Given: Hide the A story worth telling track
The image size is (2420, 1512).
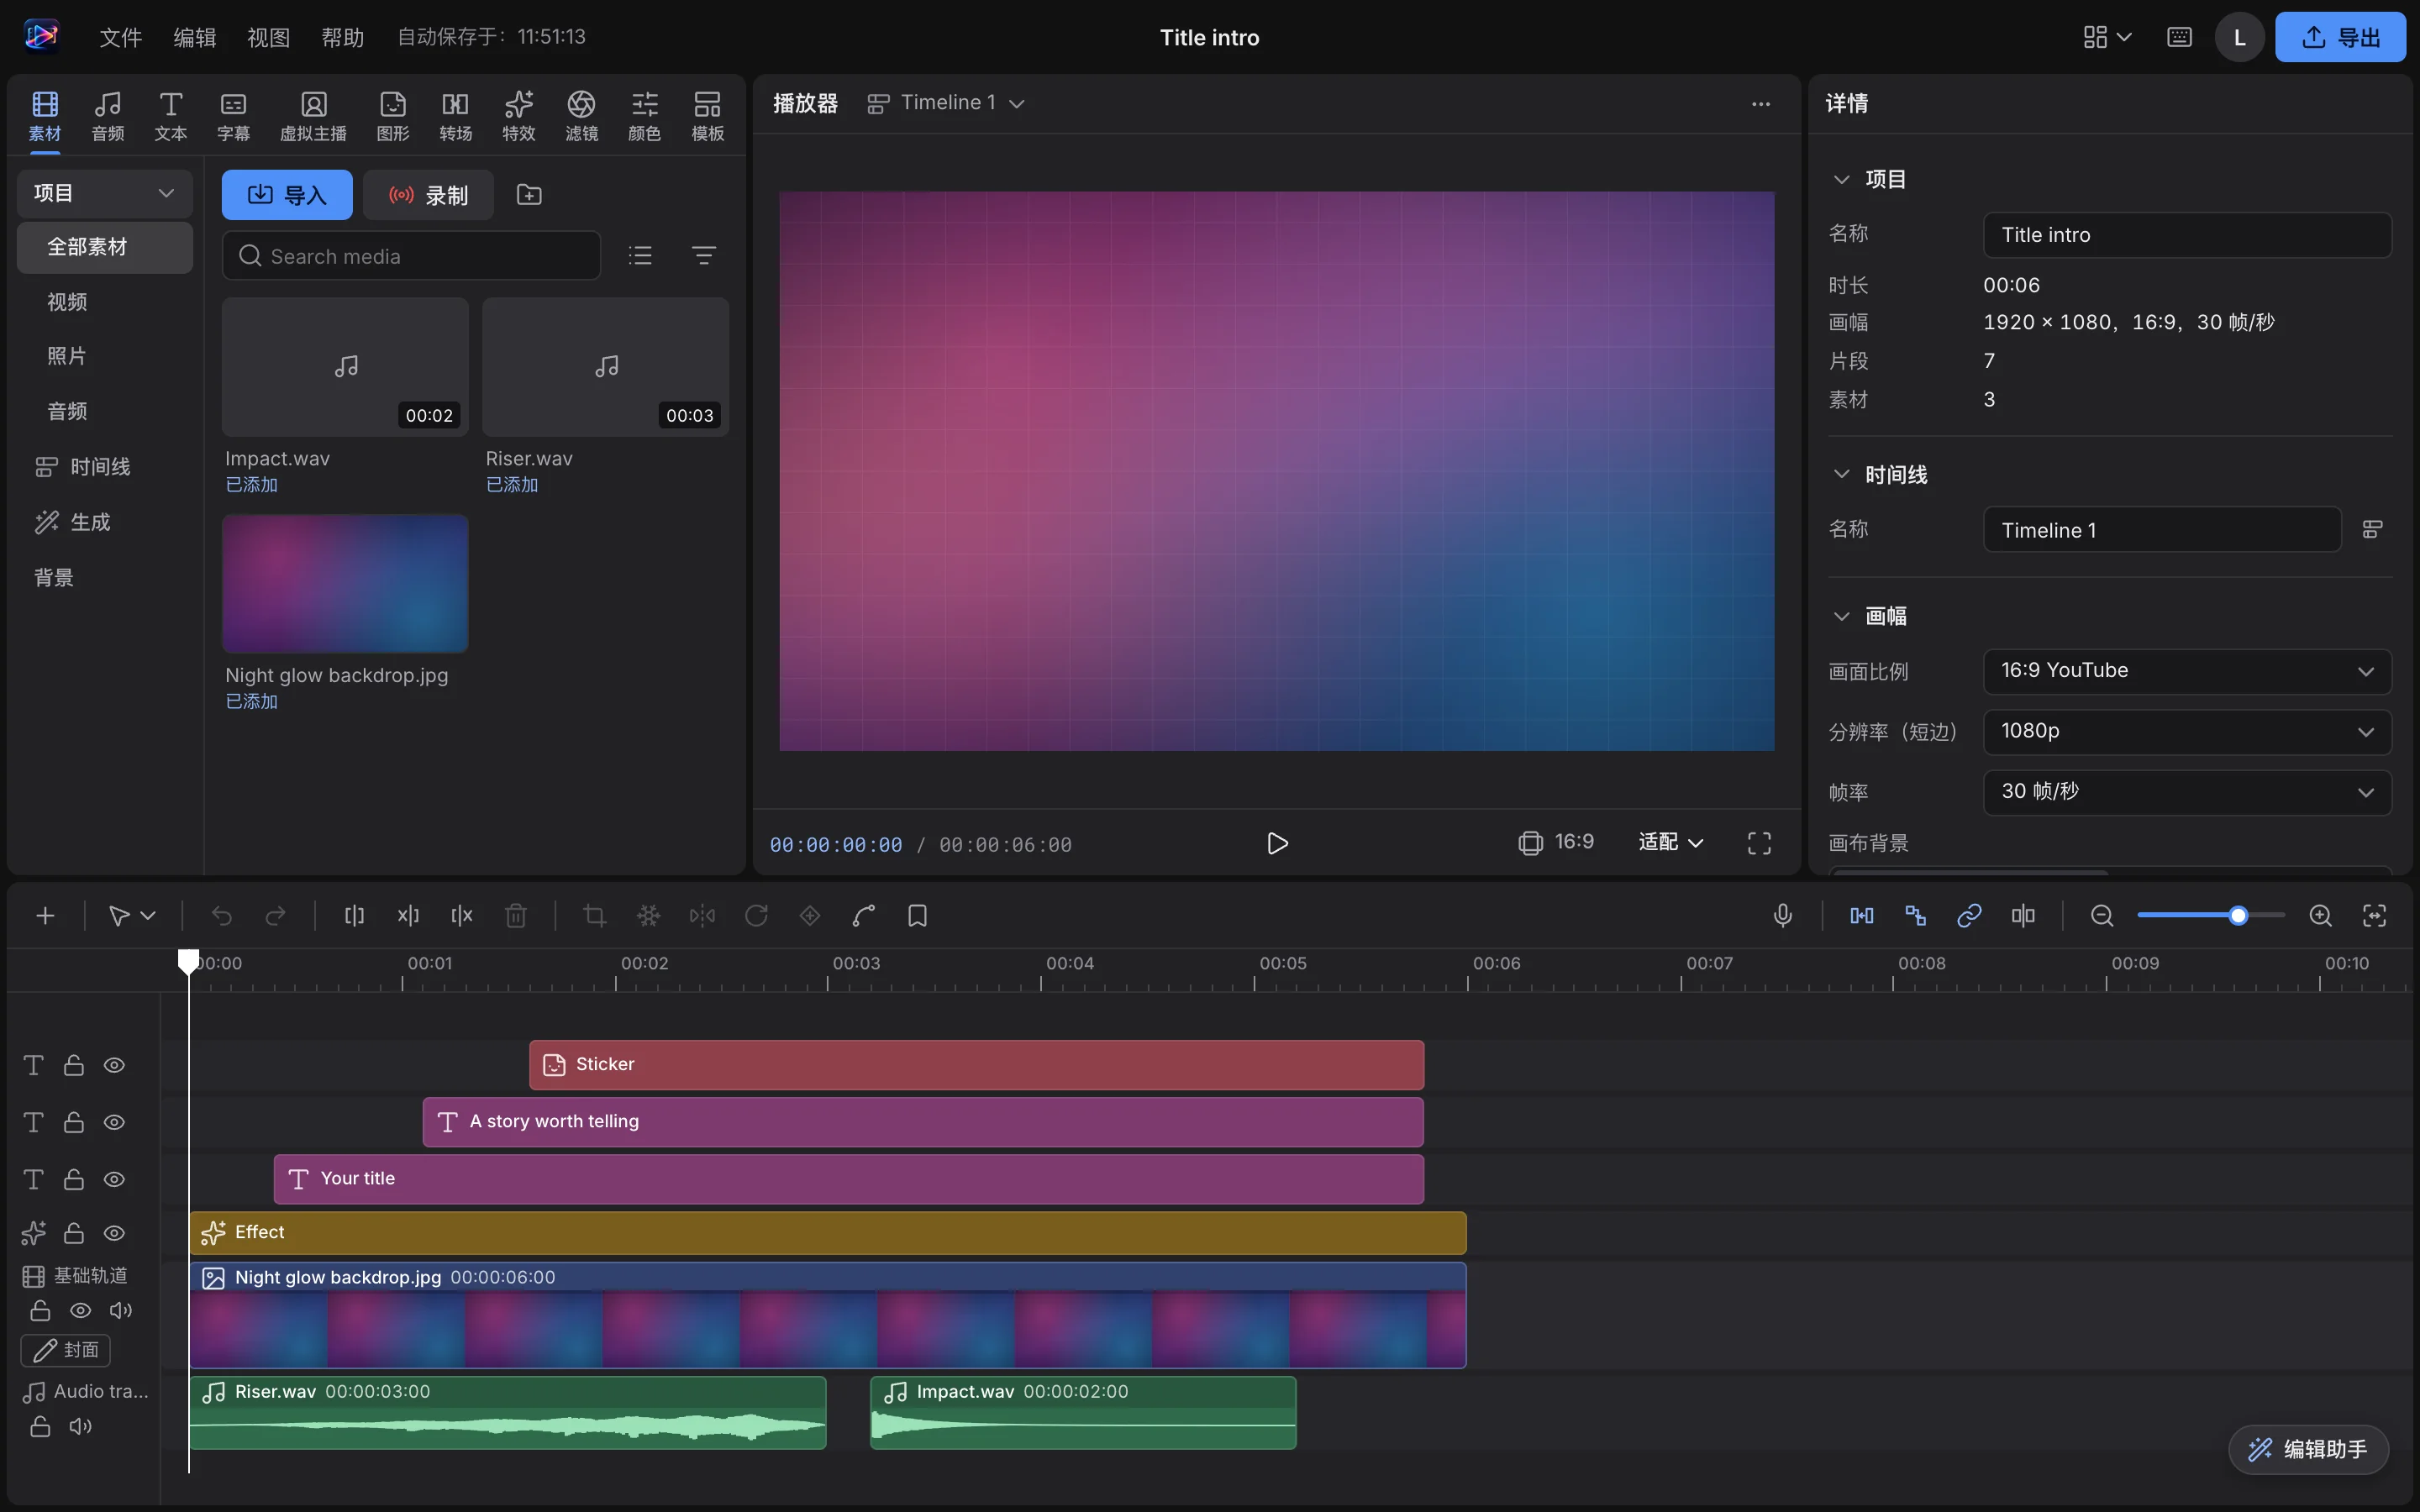Looking at the screenshot, I should [114, 1122].
